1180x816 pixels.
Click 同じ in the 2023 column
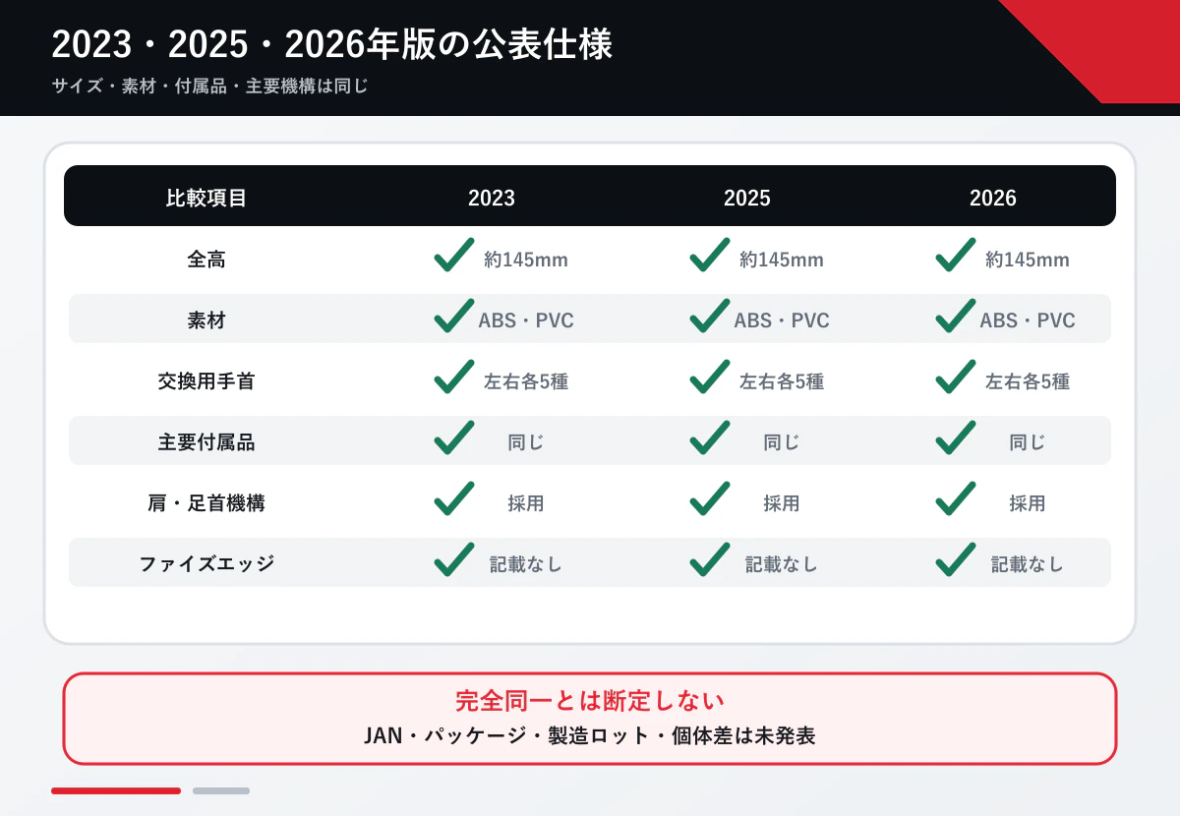pyautogui.click(x=526, y=442)
